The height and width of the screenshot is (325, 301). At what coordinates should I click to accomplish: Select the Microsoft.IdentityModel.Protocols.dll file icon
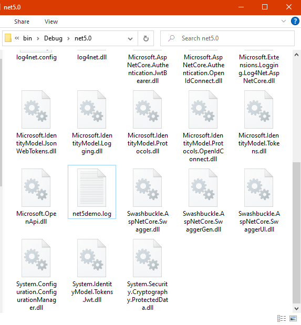(147, 109)
